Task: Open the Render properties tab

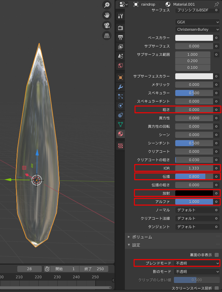Action: (x=121, y=28)
